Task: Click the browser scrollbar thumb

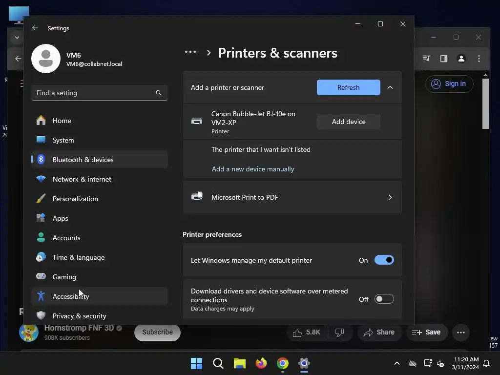Action: (485, 104)
